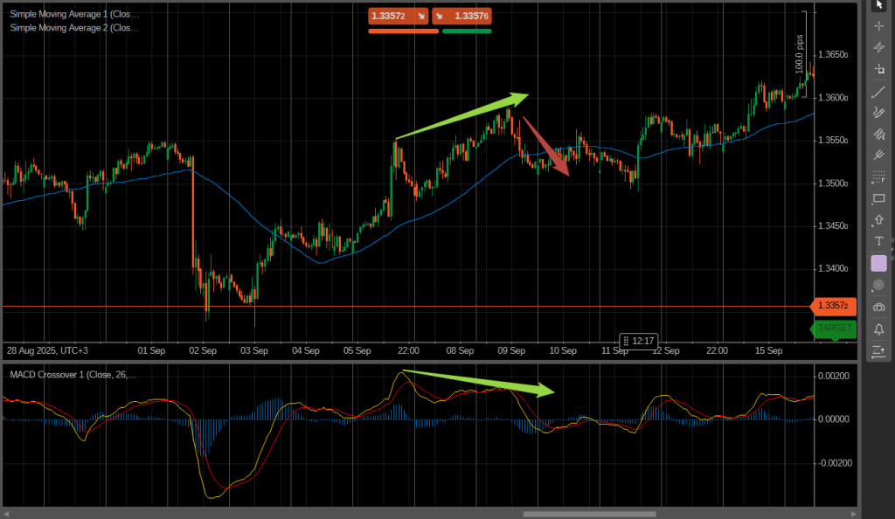Click the 12:17 time marker on axis
895x519 pixels.
pyautogui.click(x=637, y=341)
